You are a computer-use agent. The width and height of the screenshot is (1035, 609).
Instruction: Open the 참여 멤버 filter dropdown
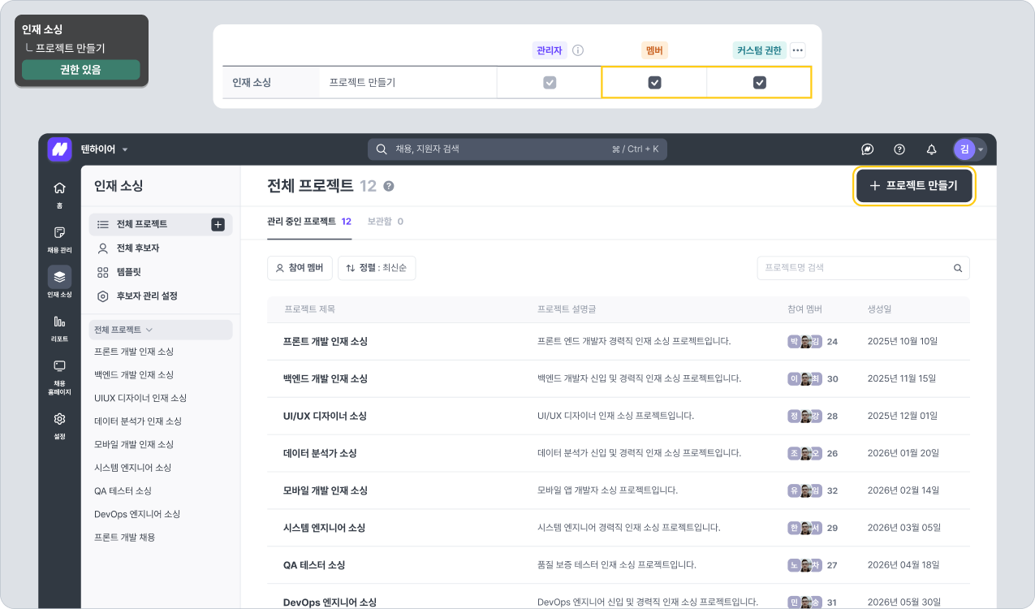click(x=300, y=268)
